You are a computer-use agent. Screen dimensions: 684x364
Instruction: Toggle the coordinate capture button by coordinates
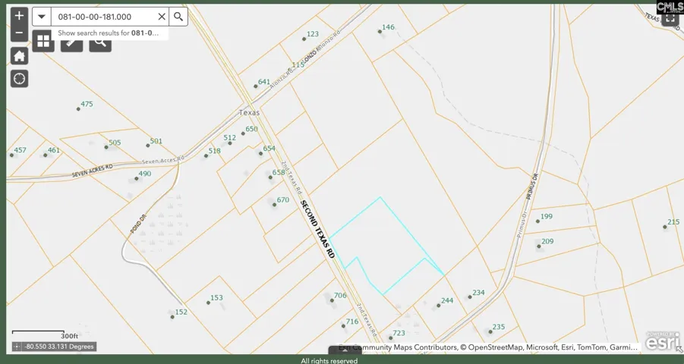[x=17, y=347]
